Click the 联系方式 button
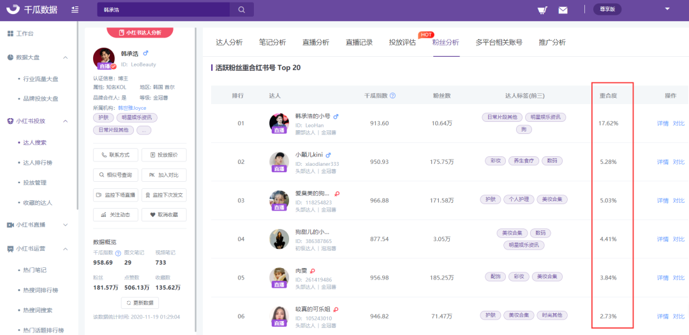Screen dimensions: 689x335 coord(115,155)
